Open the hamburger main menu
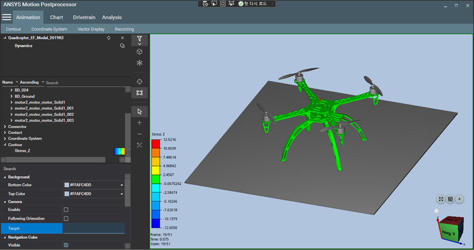 (x=6, y=17)
